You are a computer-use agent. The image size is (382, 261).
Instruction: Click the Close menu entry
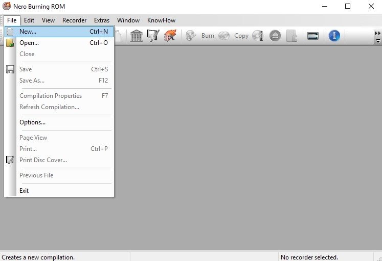[x=59, y=54]
